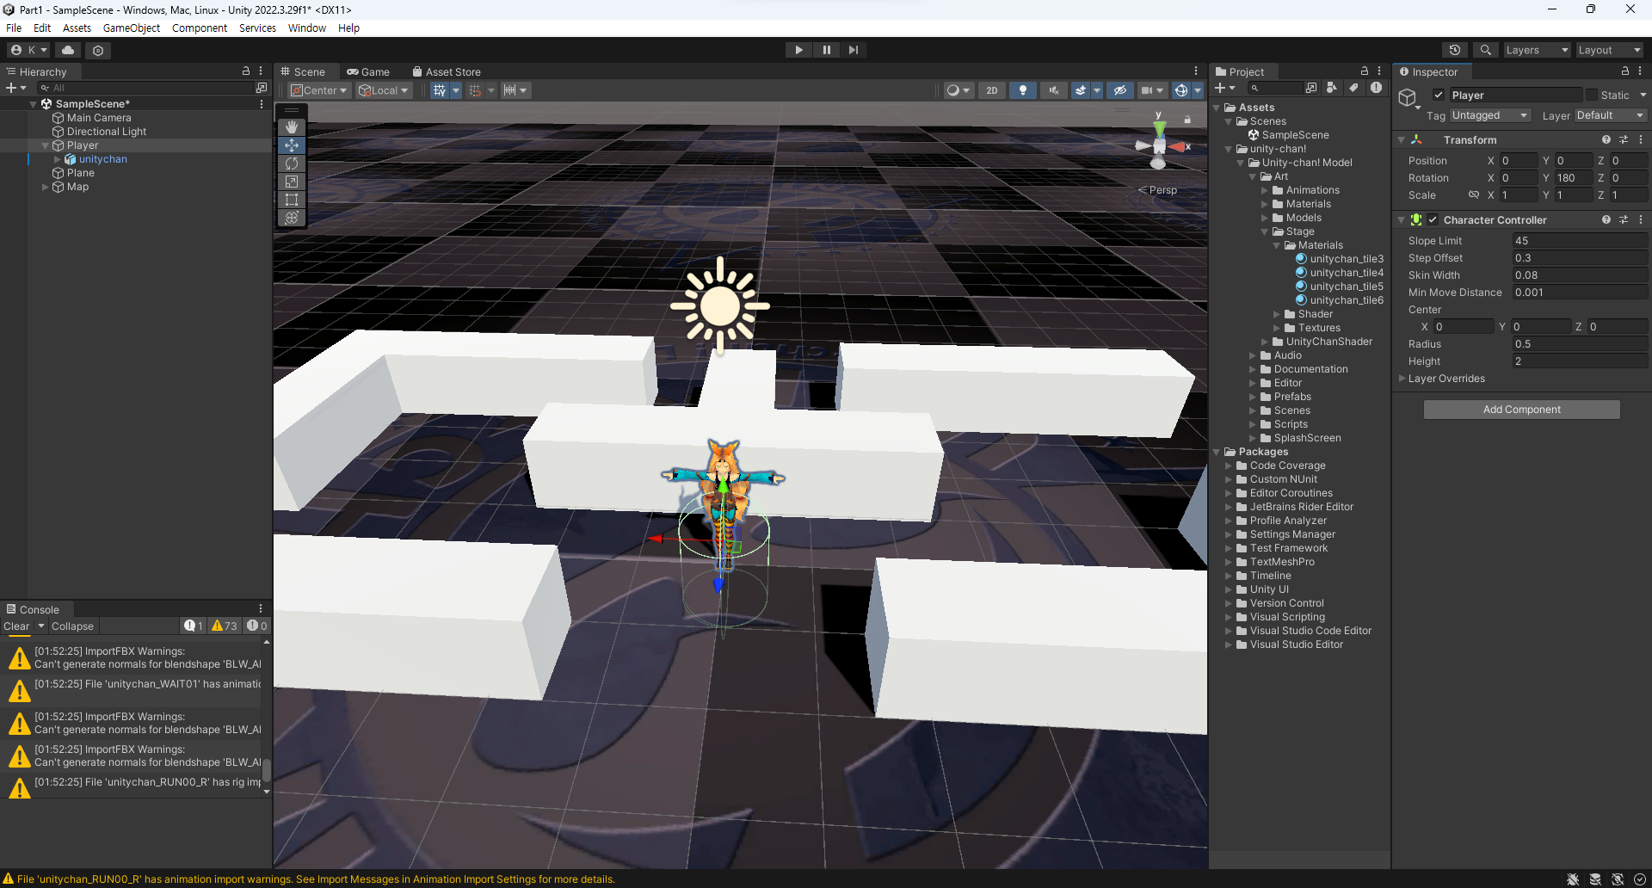Toggle scene audio mute
The height and width of the screenshot is (888, 1652).
pos(1053,90)
